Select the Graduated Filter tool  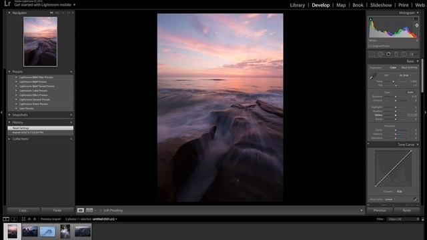click(396, 55)
